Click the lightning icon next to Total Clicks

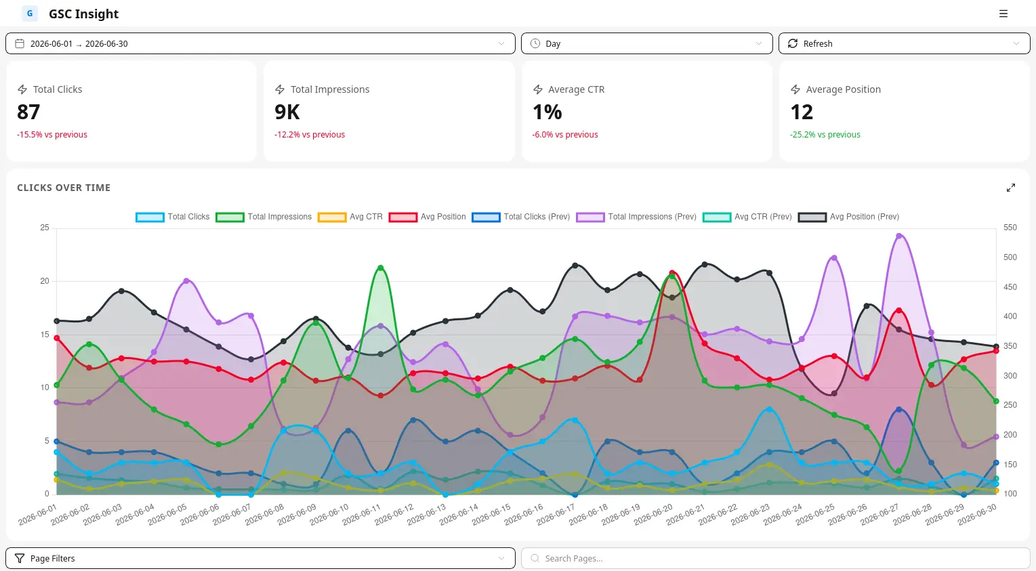(22, 89)
